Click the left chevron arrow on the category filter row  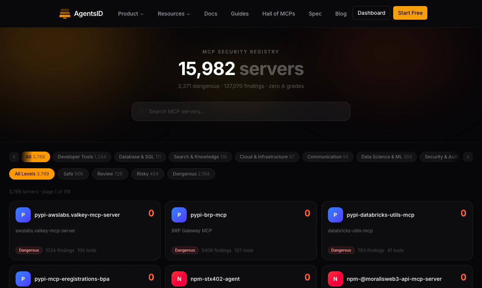14,157
